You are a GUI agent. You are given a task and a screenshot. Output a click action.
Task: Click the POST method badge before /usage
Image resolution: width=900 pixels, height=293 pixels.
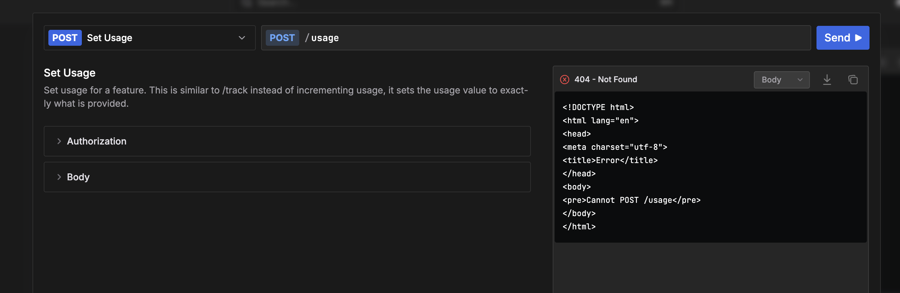282,38
